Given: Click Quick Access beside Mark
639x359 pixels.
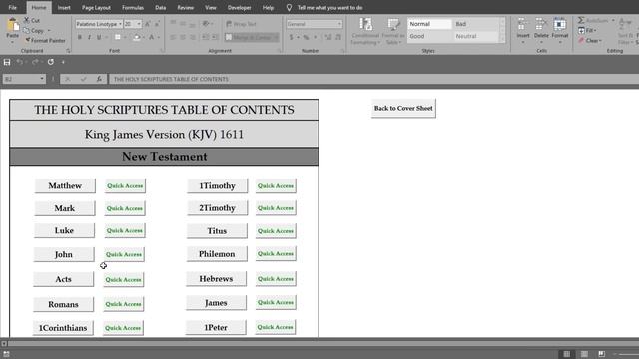Looking at the screenshot, I should pyautogui.click(x=124, y=208).
